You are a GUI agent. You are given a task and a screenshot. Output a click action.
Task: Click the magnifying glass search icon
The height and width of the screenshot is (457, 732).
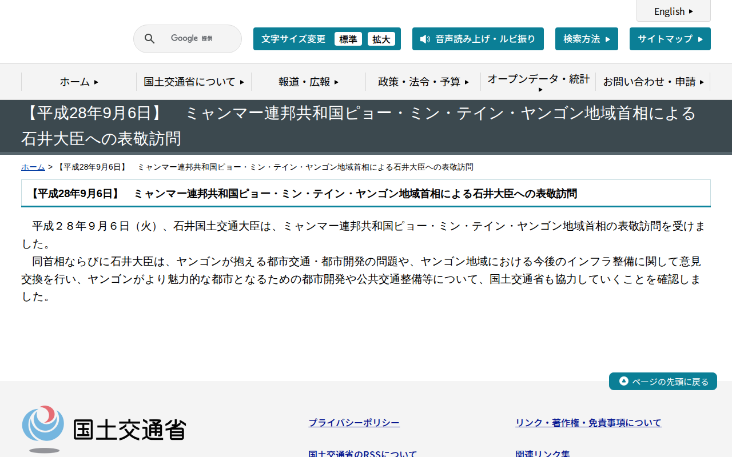[149, 38]
